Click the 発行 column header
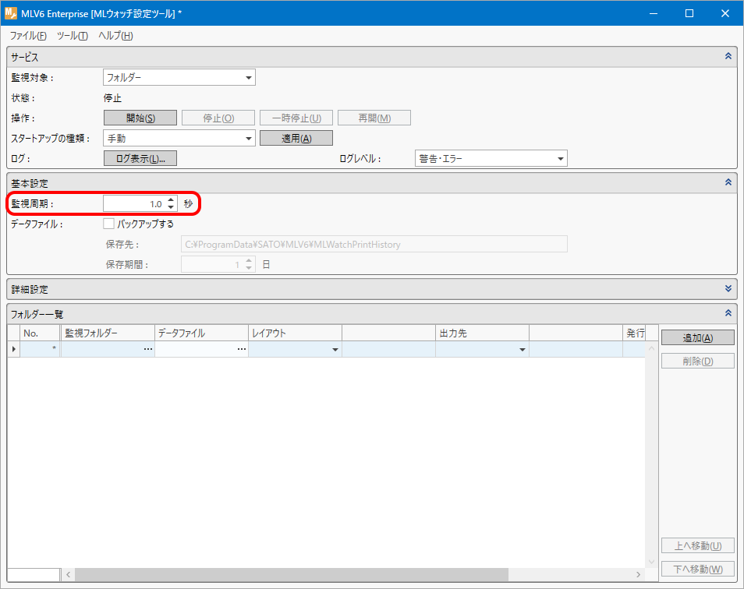The image size is (744, 589). click(x=634, y=333)
